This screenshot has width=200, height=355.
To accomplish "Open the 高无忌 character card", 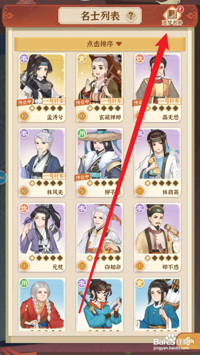I will pyautogui.click(x=158, y=88).
